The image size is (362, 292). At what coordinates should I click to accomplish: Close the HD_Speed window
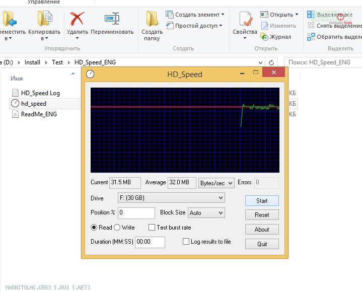coord(273,72)
